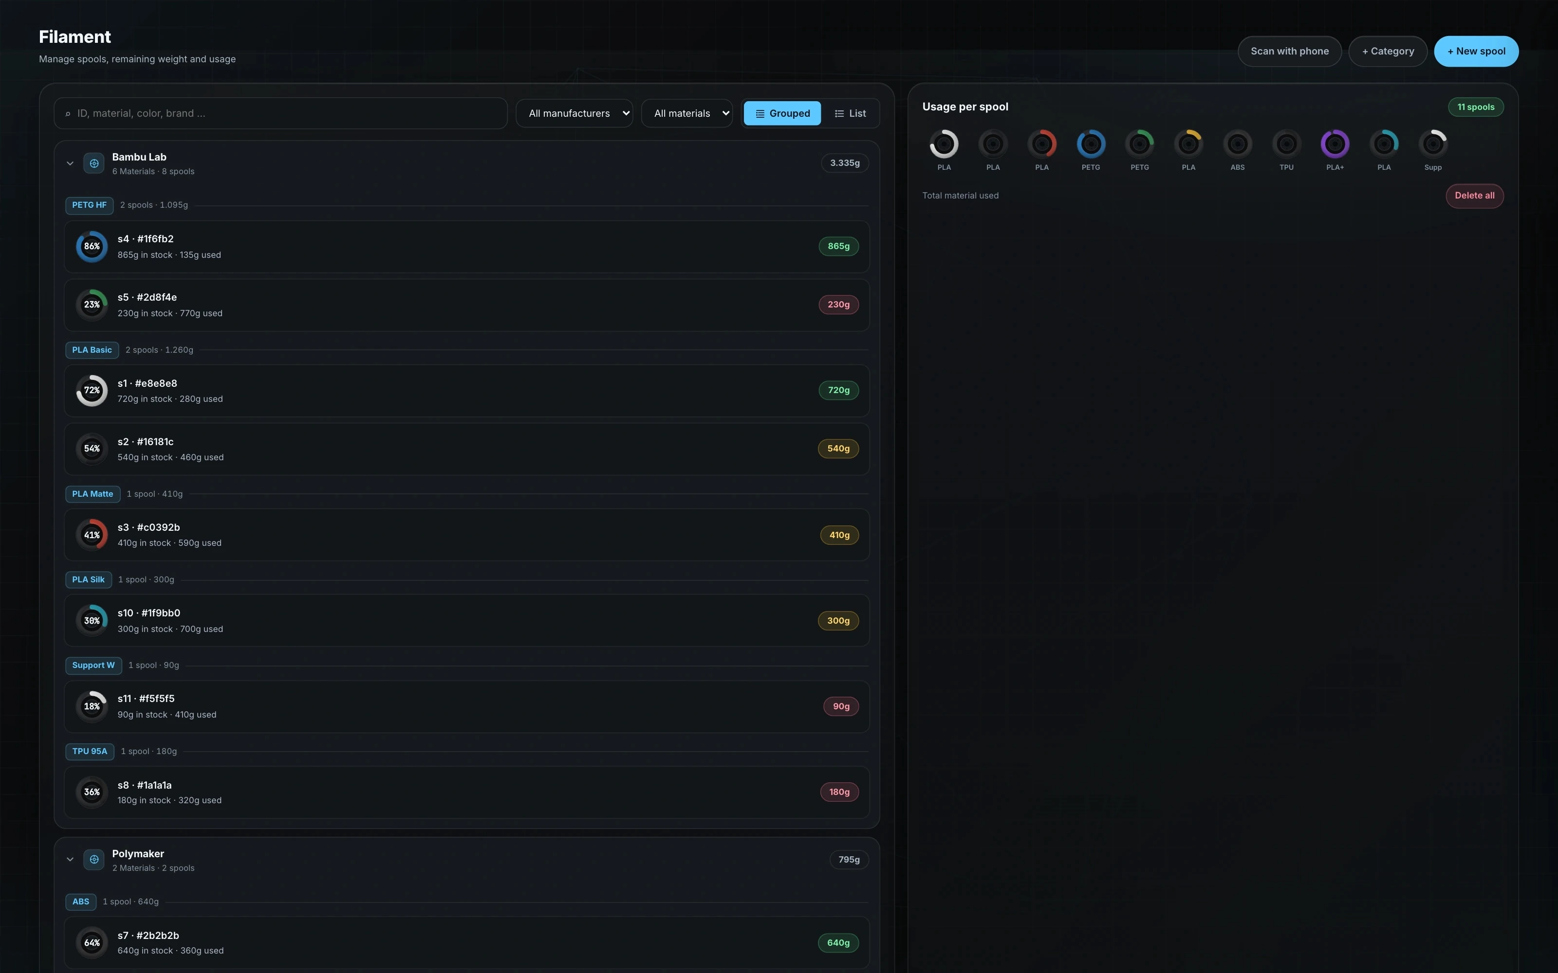
Task: Click the Bambu Lab manufacturer icon
Action: [94, 163]
